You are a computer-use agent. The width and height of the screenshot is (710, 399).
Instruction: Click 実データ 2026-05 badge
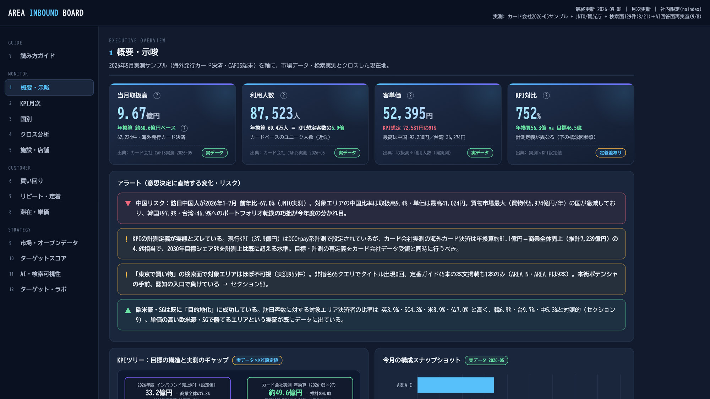click(x=486, y=360)
